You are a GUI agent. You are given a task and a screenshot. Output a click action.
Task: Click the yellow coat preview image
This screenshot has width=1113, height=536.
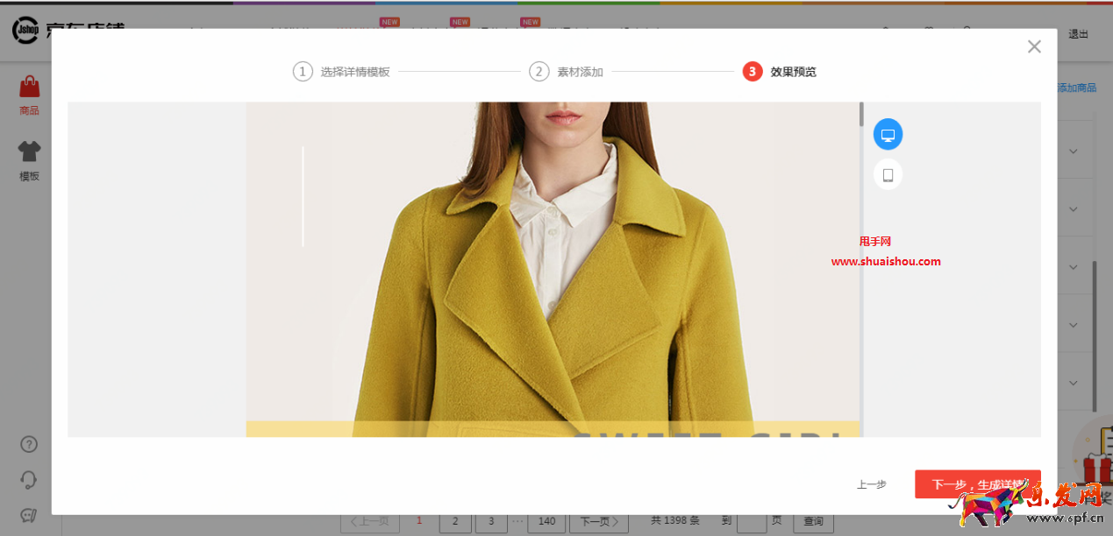(x=553, y=270)
